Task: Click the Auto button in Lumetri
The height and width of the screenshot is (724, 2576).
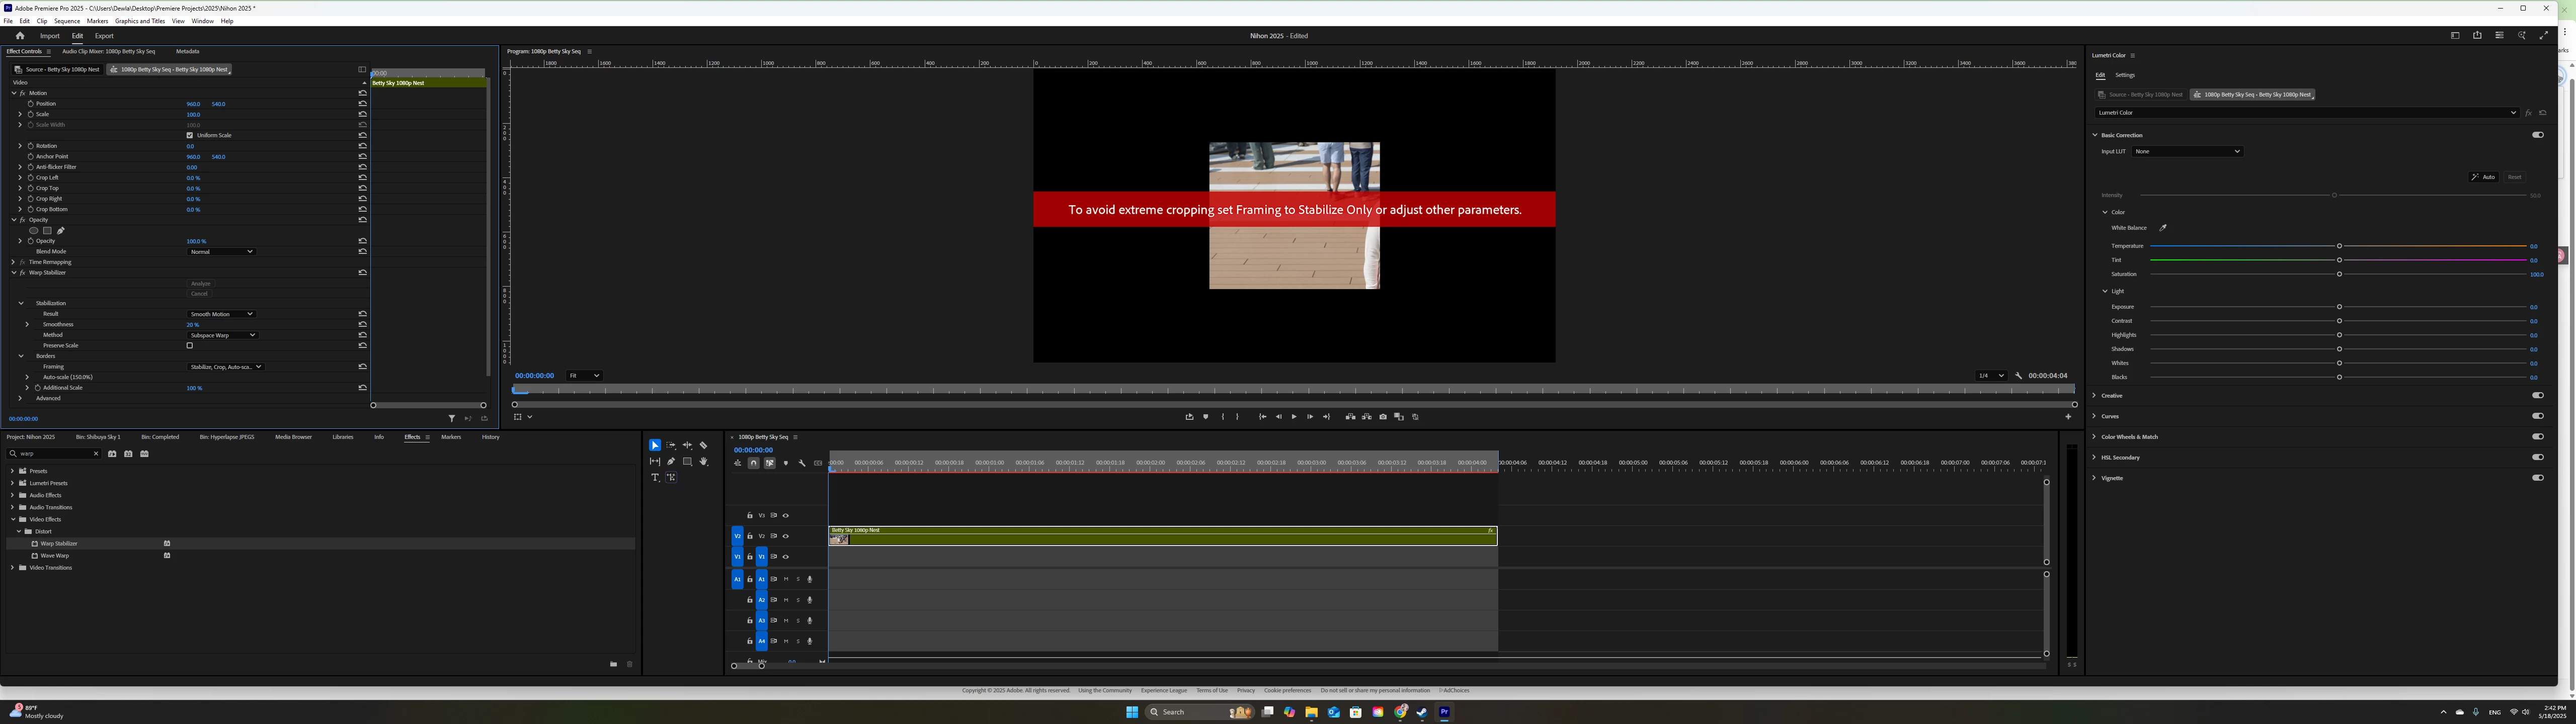Action: (x=2483, y=177)
